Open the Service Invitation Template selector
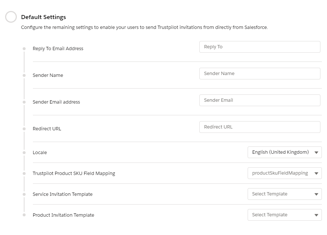The width and height of the screenshot is (327, 235). click(x=285, y=194)
